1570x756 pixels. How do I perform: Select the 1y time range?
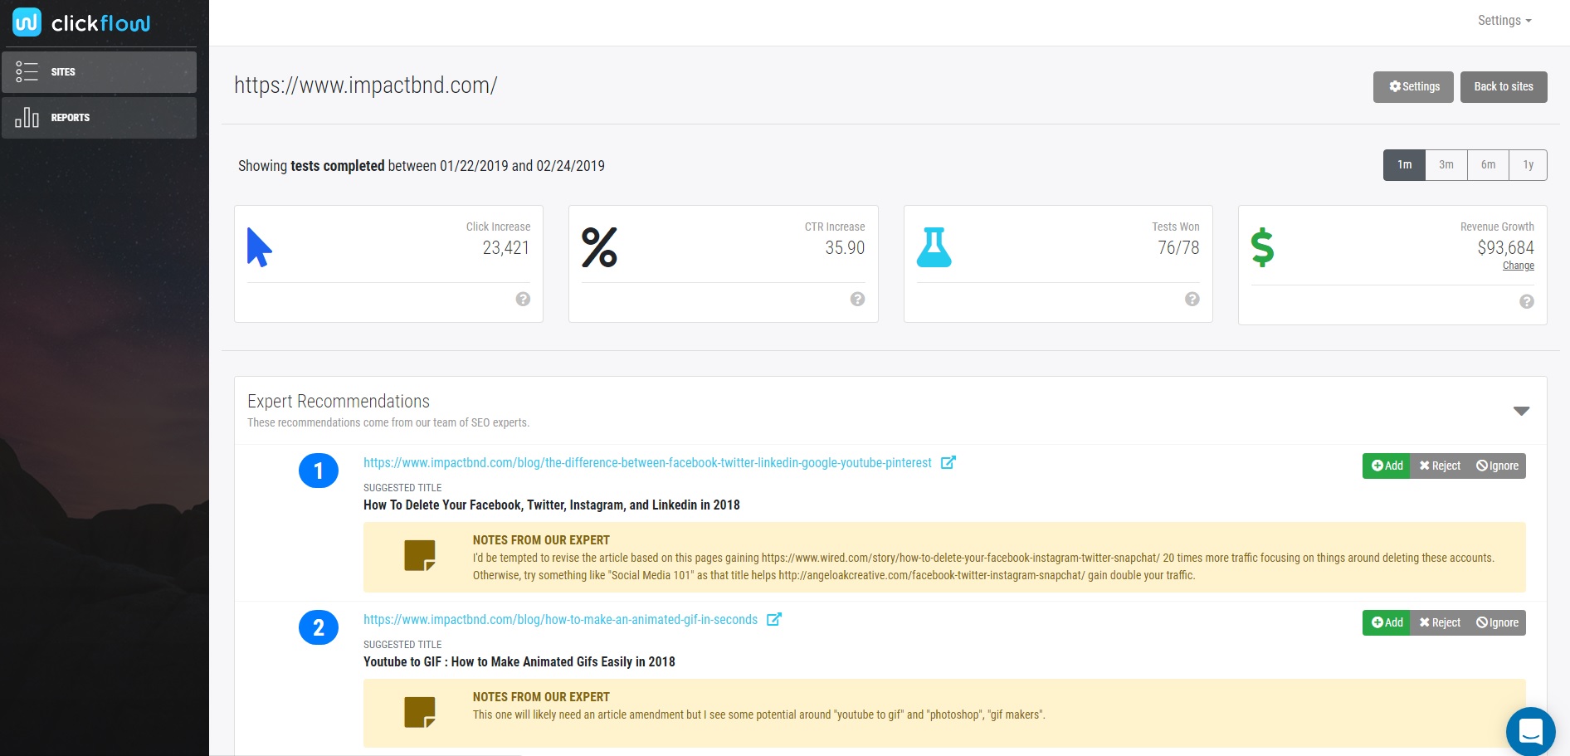[1529, 165]
